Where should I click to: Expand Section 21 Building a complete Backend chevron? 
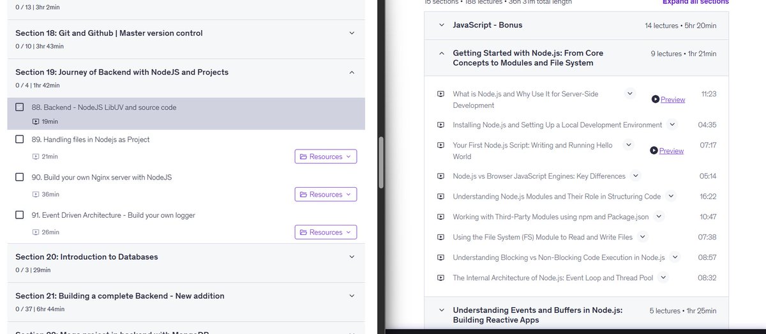click(x=352, y=296)
